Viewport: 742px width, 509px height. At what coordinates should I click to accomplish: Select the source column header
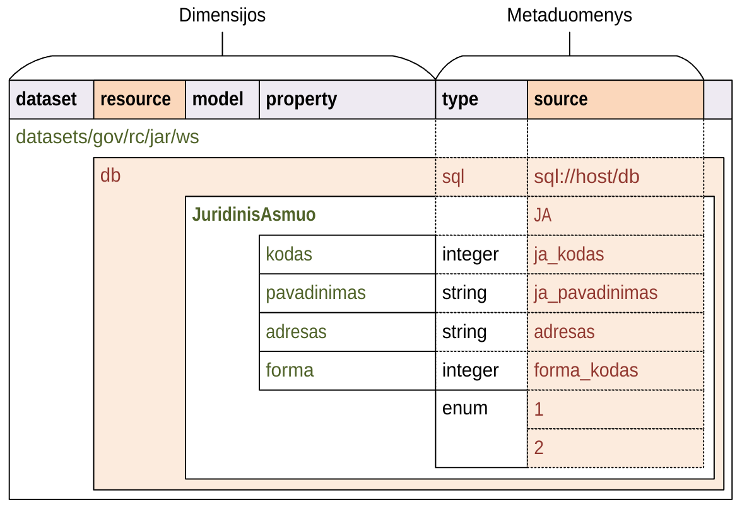click(x=561, y=100)
